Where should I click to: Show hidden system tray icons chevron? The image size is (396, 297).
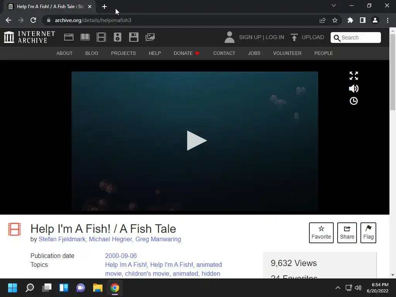338,288
